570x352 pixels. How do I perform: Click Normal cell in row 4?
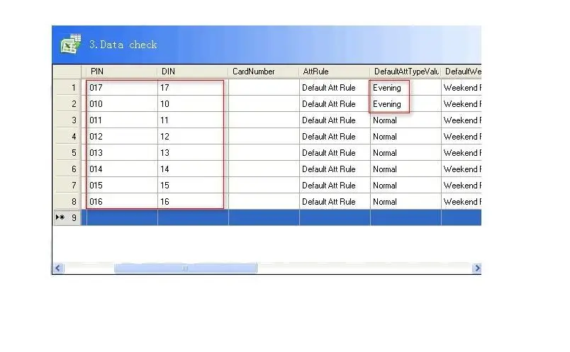click(x=406, y=137)
